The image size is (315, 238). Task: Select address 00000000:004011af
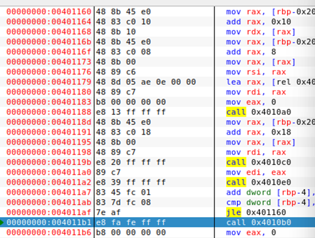49,212
